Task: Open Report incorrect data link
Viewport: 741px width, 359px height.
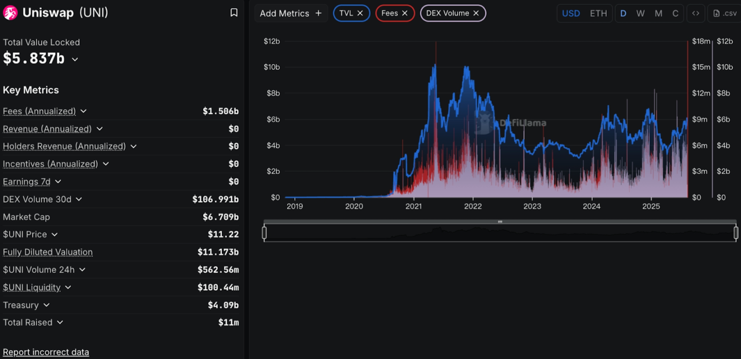Action: point(46,352)
